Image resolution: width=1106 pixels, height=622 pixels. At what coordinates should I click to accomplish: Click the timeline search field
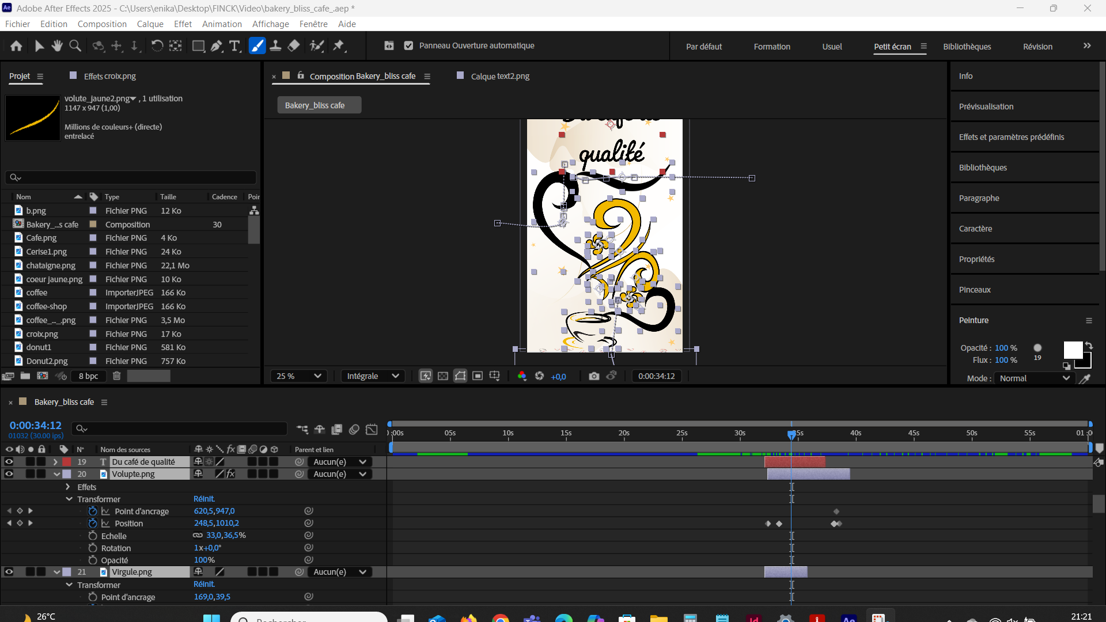(180, 428)
